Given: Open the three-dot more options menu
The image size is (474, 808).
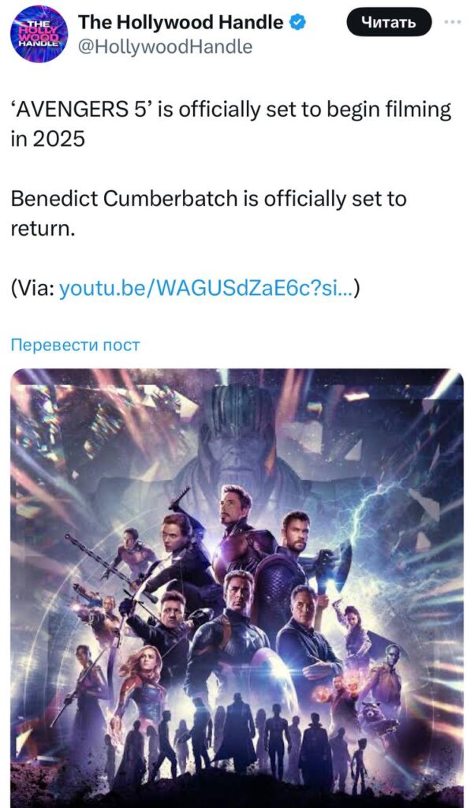Looking at the screenshot, I should pos(453,23).
